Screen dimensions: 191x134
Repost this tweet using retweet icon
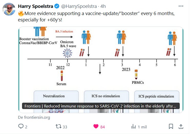58,126
